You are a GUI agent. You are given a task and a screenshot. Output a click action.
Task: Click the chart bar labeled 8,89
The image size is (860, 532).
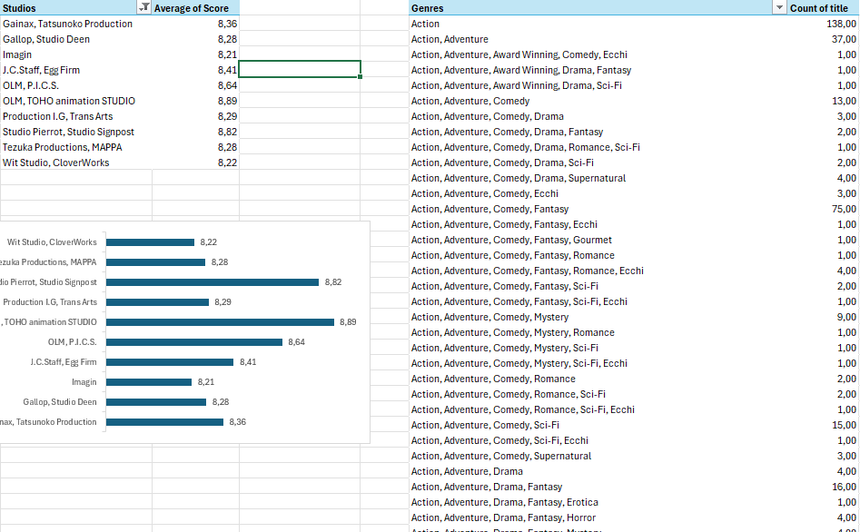pyautogui.click(x=220, y=322)
